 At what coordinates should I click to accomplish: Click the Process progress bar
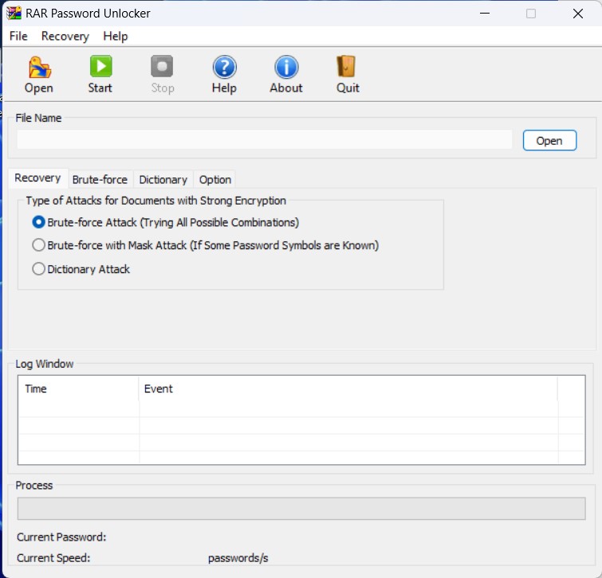point(301,509)
